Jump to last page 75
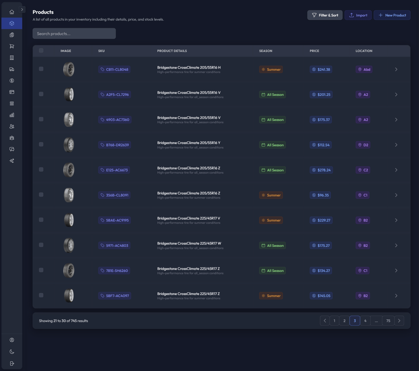 388,321
